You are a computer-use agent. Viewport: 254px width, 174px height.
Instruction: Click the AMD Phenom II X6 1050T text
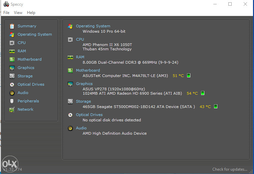107,45
